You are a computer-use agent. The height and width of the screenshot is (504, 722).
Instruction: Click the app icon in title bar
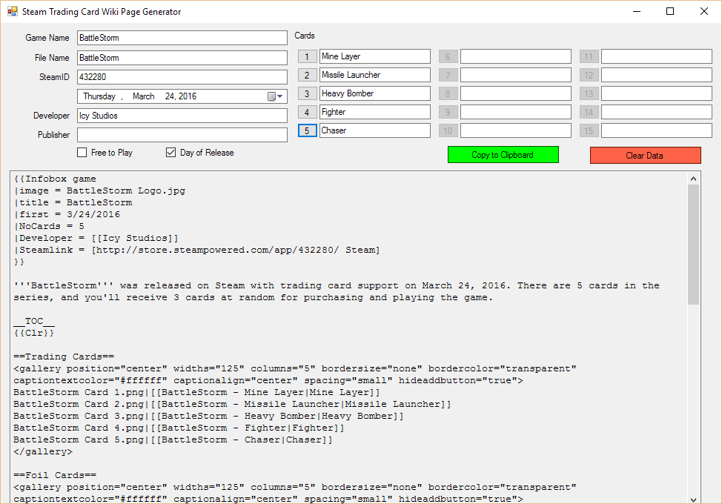tap(13, 12)
